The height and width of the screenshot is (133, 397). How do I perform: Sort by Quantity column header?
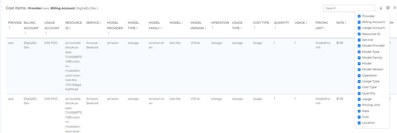[281, 25]
